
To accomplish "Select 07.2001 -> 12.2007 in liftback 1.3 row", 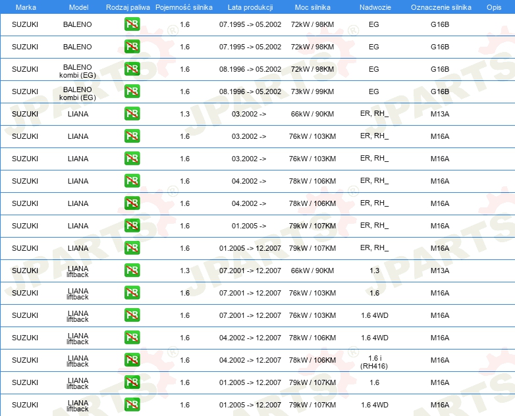I will coord(250,271).
